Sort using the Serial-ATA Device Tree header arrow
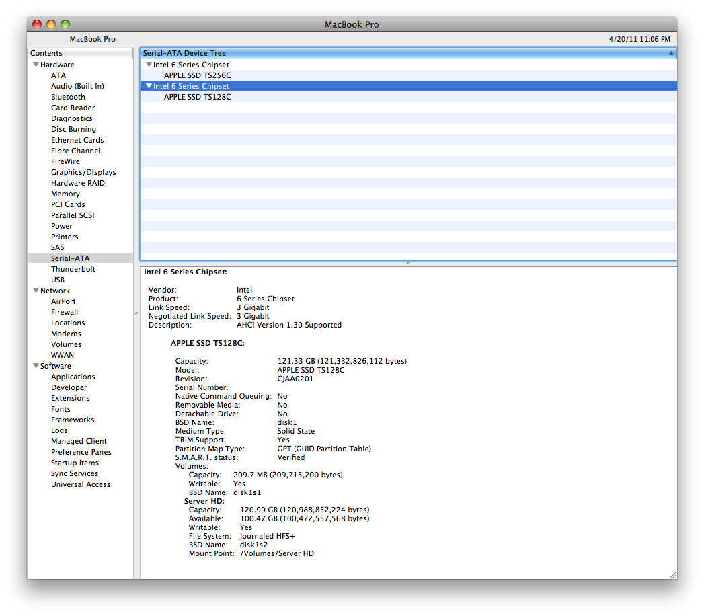This screenshot has width=704, height=616. [671, 53]
